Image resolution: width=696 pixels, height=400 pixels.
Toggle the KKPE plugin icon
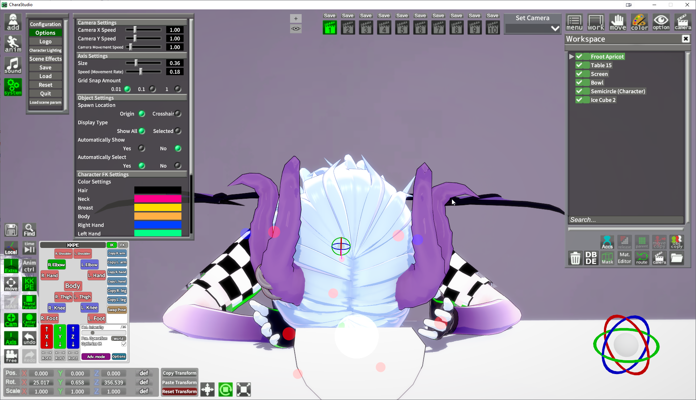click(29, 284)
